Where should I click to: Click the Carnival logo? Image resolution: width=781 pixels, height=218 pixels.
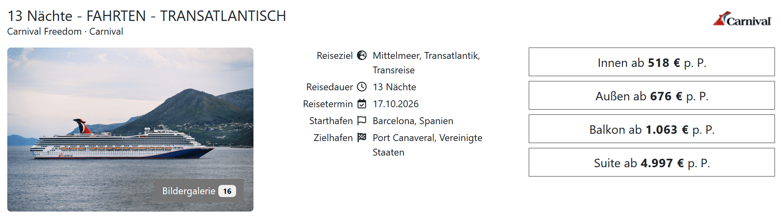742,19
